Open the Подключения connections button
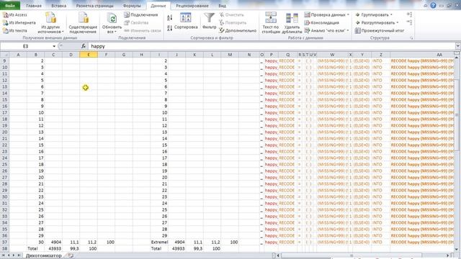This screenshot has height=259, width=461. 141,14
